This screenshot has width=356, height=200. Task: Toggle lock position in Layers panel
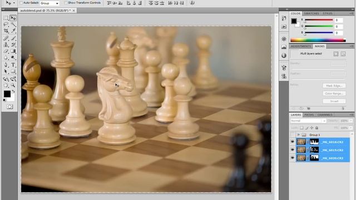point(311,128)
